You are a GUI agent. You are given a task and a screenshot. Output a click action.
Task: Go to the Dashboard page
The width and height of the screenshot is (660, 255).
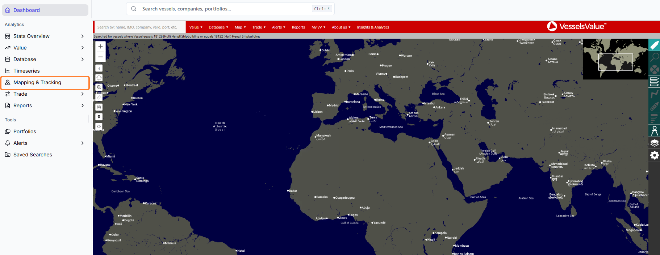pyautogui.click(x=45, y=10)
